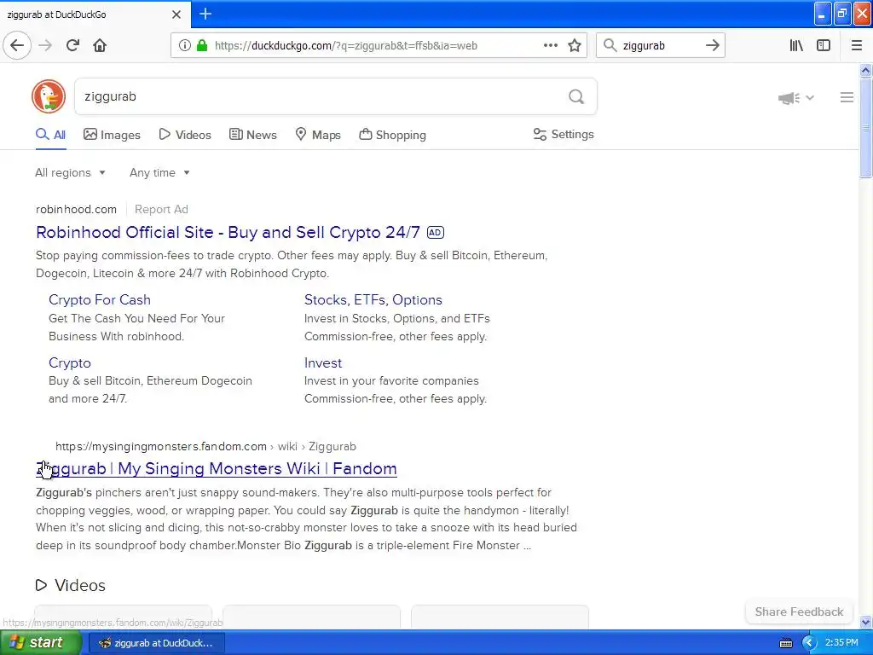Viewport: 873px width, 655px height.
Task: Open page actions three-dot menu
Action: click(x=550, y=45)
